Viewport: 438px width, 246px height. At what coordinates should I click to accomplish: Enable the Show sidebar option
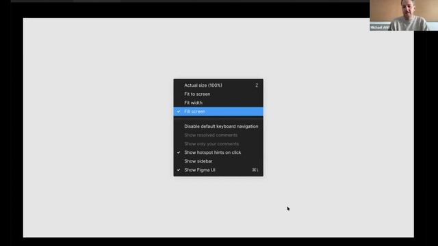pyautogui.click(x=218, y=161)
